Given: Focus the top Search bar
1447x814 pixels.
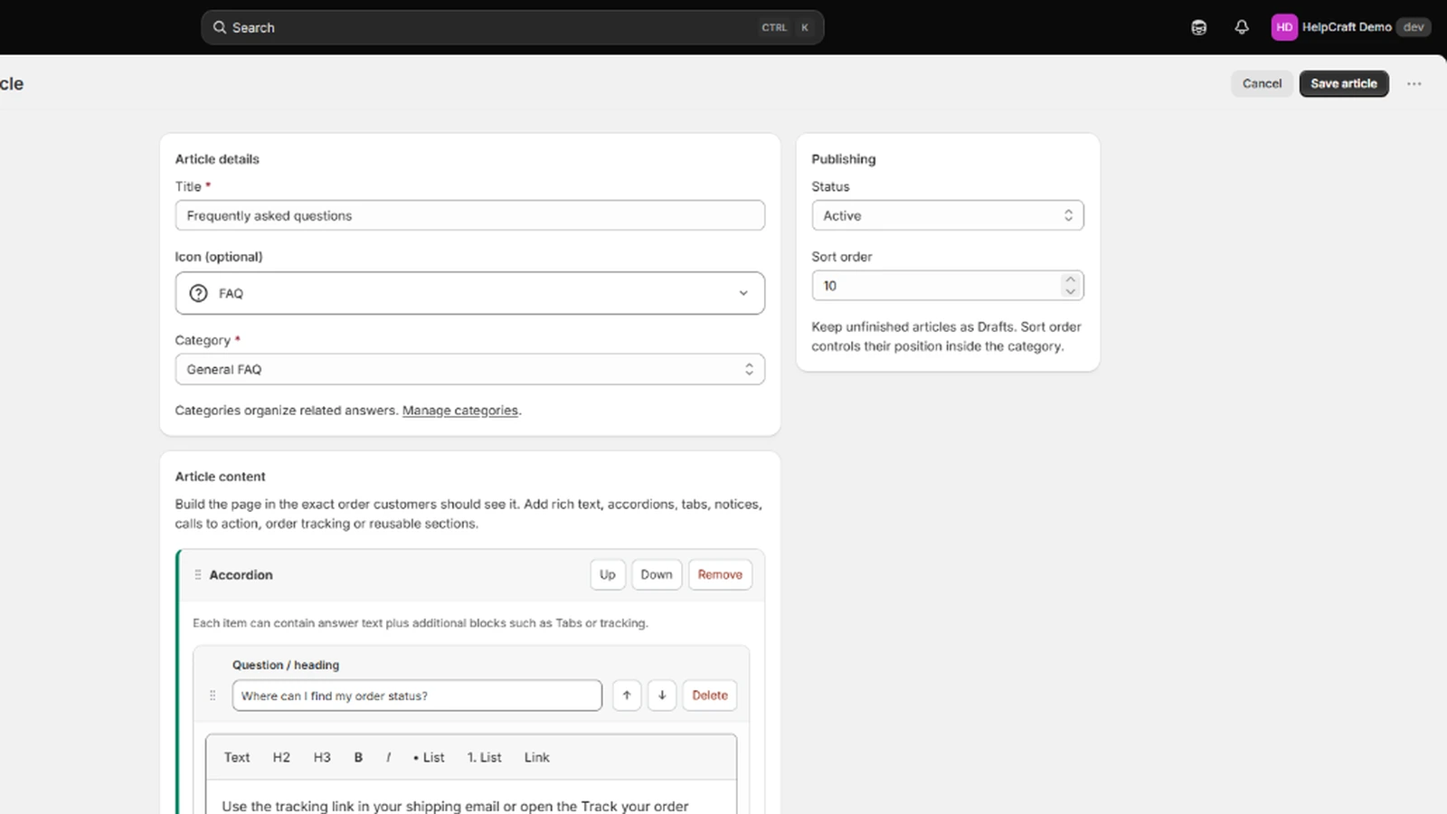Looking at the screenshot, I should [512, 27].
